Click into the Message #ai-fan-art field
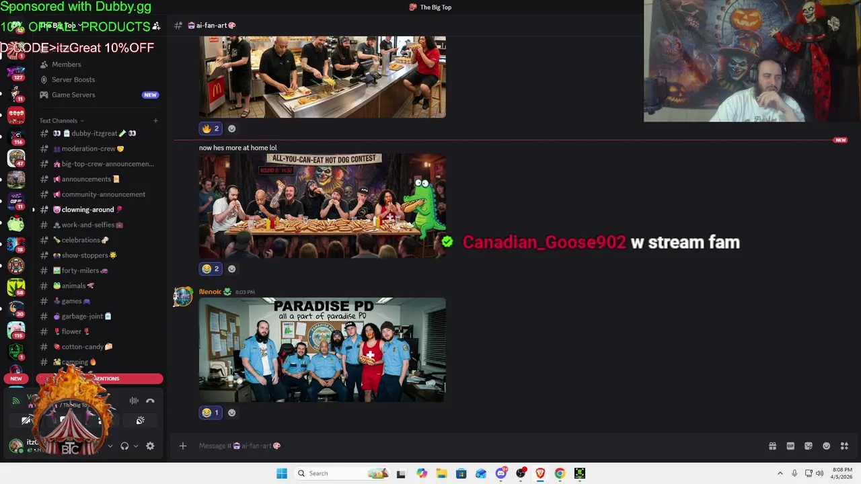 coord(471,446)
